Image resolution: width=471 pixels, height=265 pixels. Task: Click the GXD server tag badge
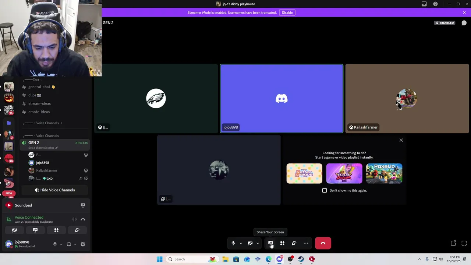coord(48,179)
